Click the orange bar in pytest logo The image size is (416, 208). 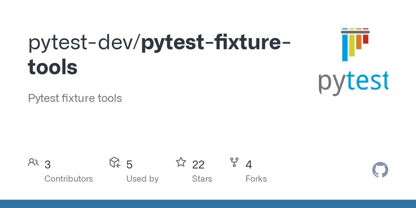[x=358, y=42]
